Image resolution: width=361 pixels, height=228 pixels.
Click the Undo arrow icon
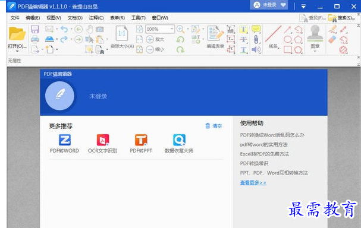64,29
